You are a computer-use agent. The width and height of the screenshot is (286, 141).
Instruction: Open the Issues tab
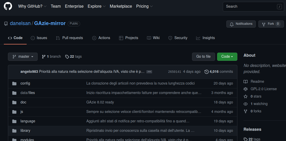[39, 38]
